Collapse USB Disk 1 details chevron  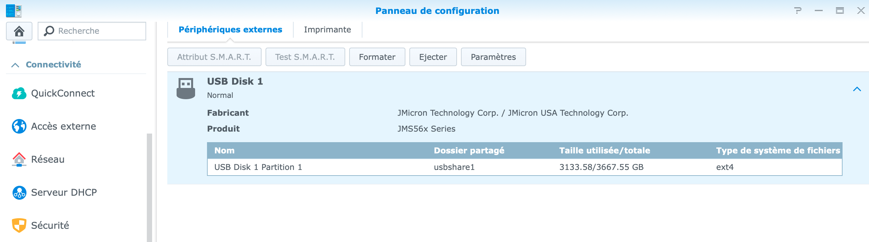[x=857, y=89]
